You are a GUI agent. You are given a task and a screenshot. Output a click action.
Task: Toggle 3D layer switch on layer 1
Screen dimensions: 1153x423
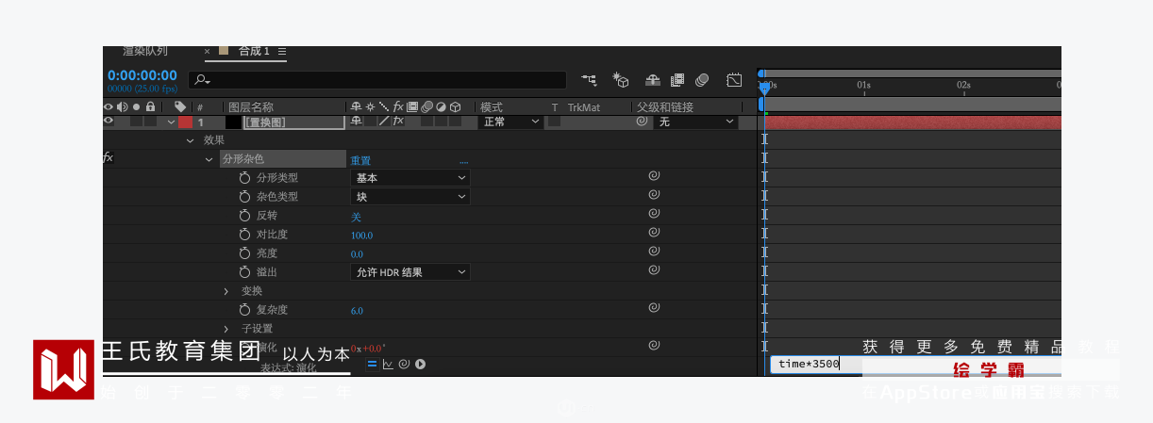coord(455,122)
